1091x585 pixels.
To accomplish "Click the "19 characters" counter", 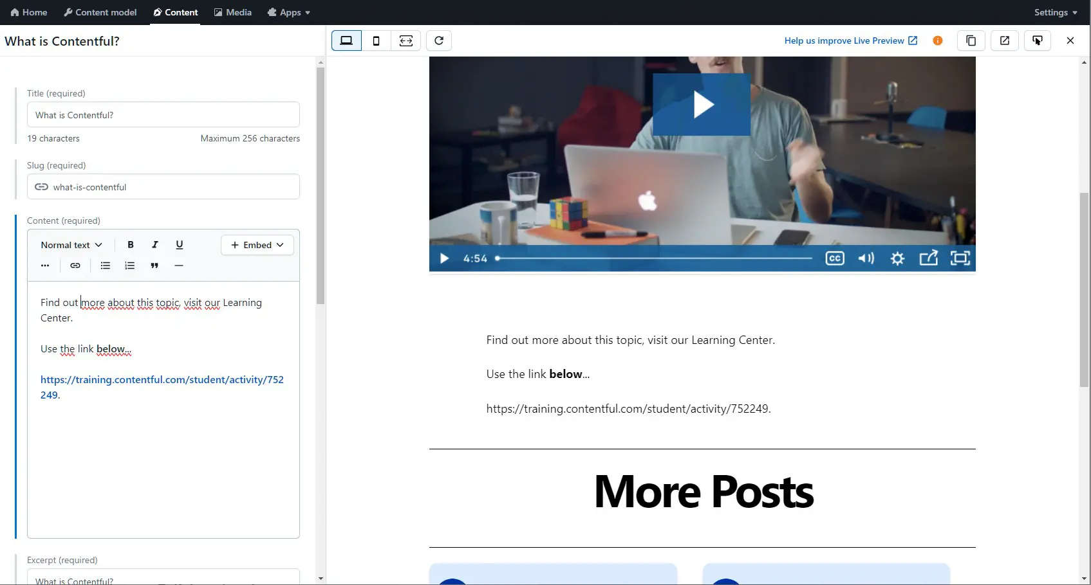I will (x=53, y=138).
